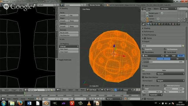Click the properties editor type icon
The image size is (188, 106).
point(144,24)
